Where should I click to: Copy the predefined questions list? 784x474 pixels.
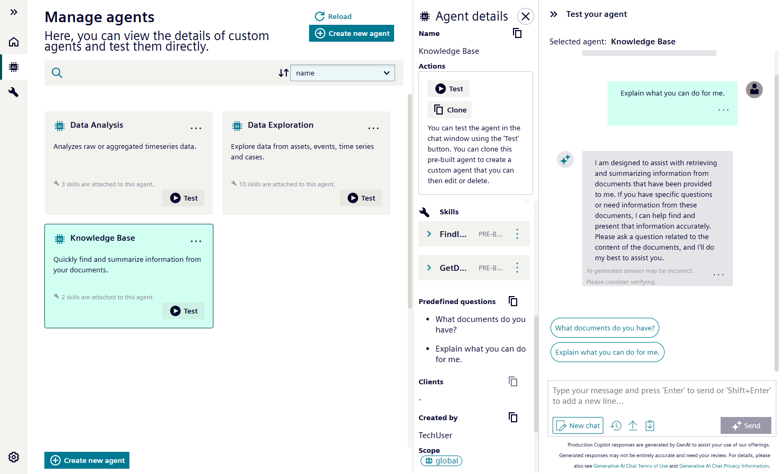pyautogui.click(x=513, y=301)
